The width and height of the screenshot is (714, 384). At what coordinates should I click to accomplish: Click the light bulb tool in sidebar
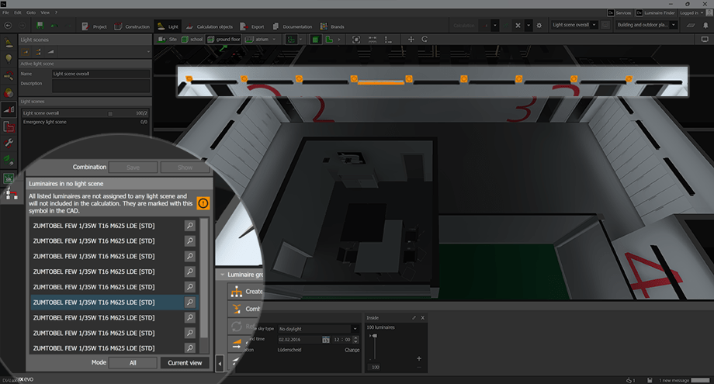point(9,58)
